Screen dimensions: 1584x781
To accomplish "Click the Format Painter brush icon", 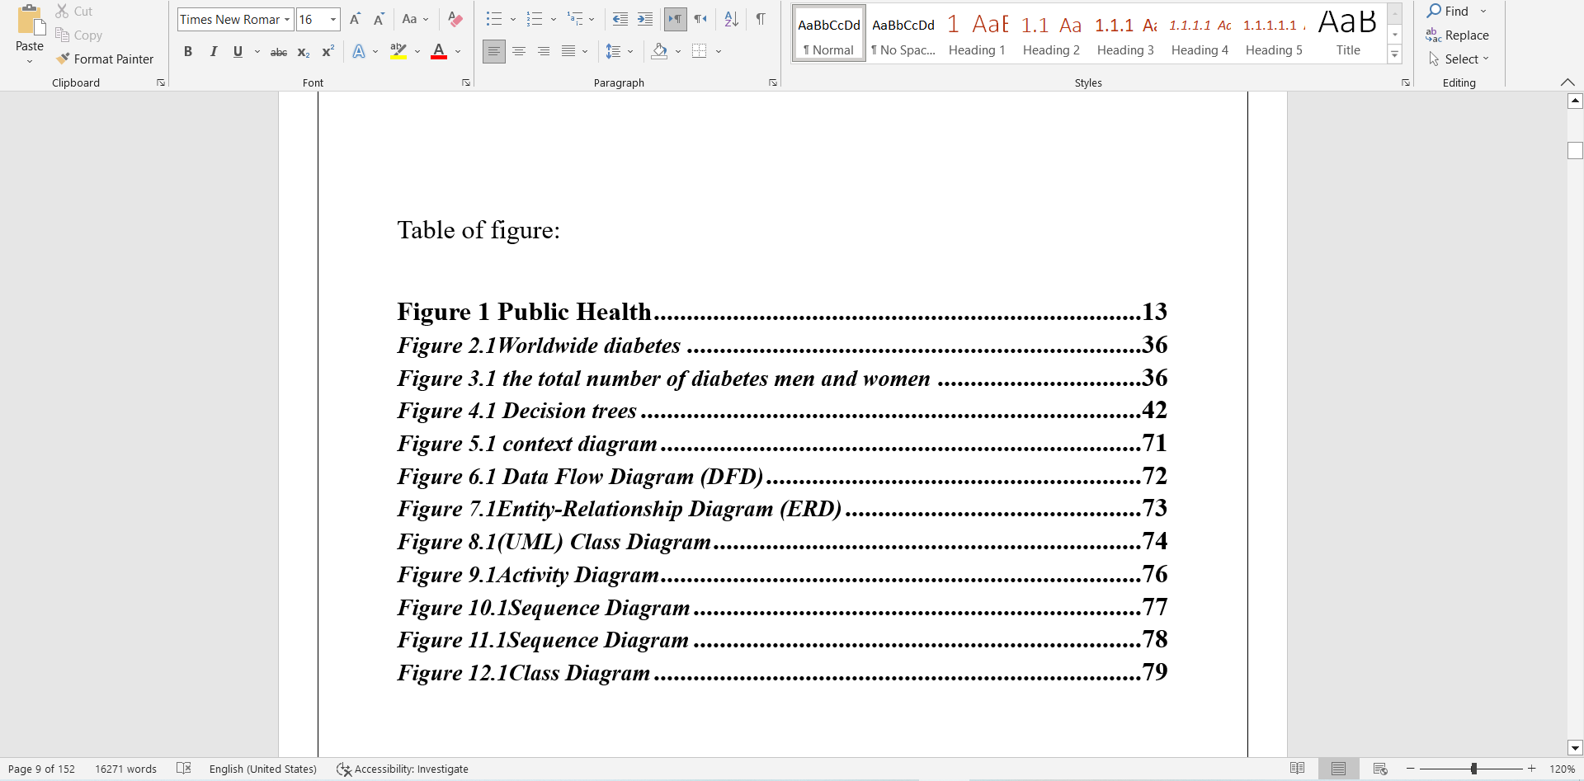I will pos(63,59).
